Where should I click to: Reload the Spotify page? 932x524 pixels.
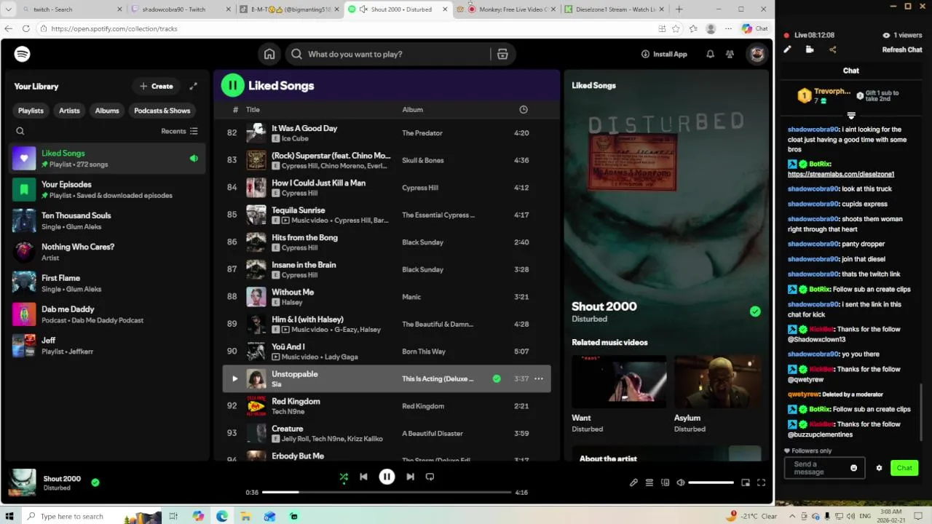(x=26, y=28)
